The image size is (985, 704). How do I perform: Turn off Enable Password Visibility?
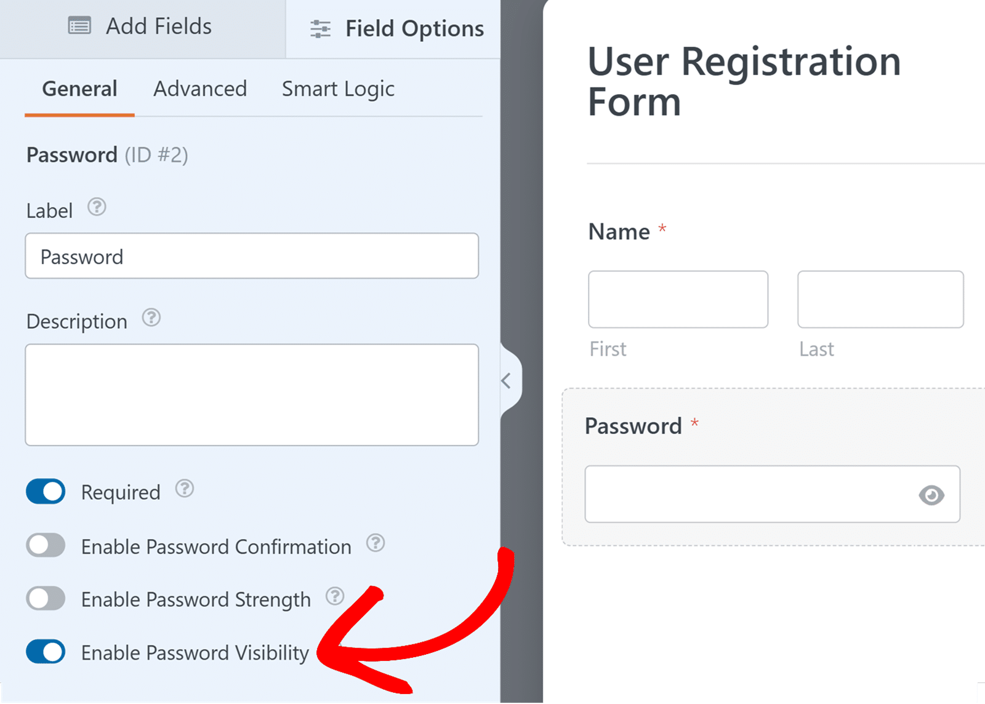point(45,652)
